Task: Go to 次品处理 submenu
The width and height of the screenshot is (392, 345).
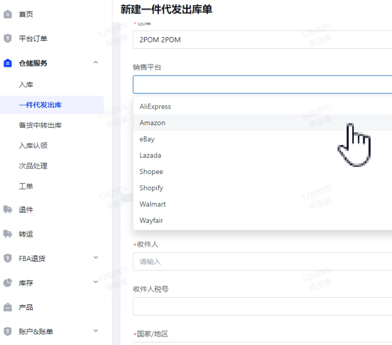Action: (33, 166)
